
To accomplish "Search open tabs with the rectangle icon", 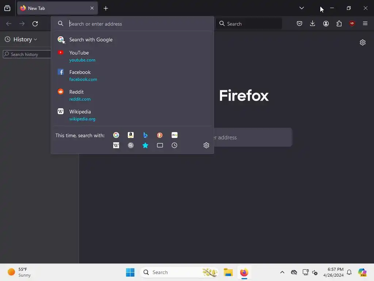I will point(160,145).
